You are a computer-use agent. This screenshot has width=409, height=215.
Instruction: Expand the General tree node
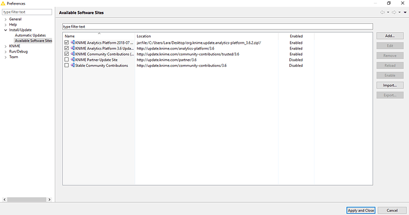[x=5, y=19]
